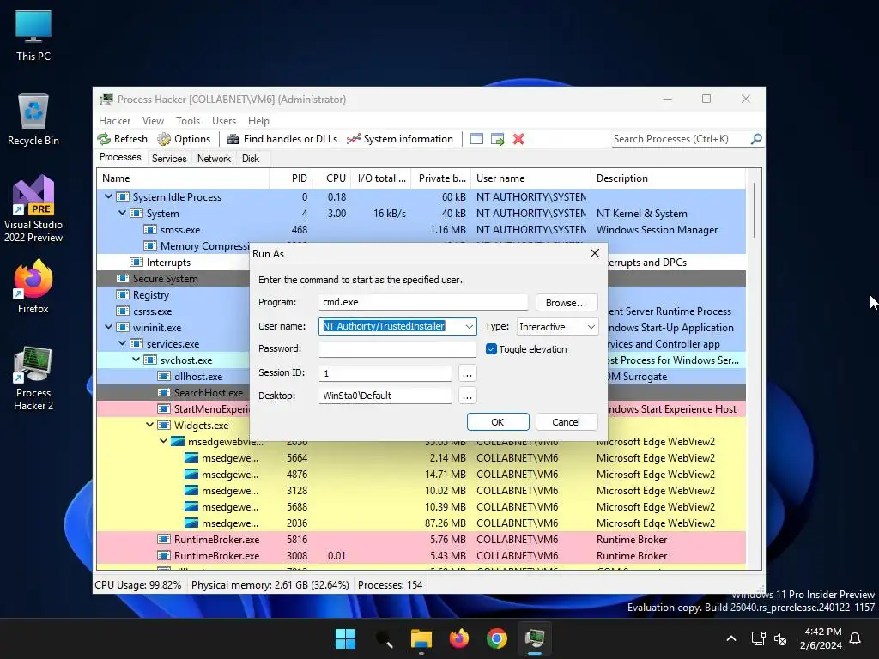Click the find window toolbar icon
Viewport: 879px width, 659px height.
tap(476, 139)
